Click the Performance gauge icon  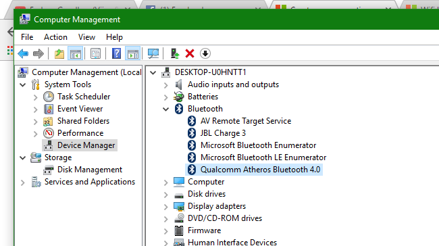49,133
